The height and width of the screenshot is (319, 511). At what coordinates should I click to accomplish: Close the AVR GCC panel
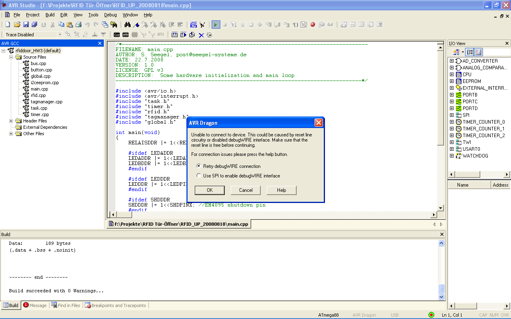(100, 43)
